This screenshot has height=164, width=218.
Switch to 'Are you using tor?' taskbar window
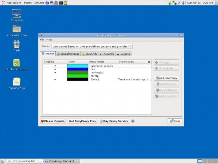(25, 161)
